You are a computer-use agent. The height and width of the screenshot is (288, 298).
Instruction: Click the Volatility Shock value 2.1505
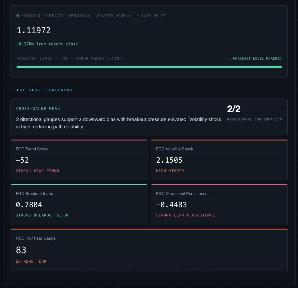[x=169, y=160]
